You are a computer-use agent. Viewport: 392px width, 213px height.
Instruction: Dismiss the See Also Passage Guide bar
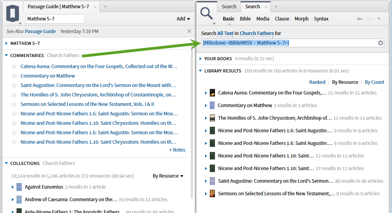coord(189,31)
